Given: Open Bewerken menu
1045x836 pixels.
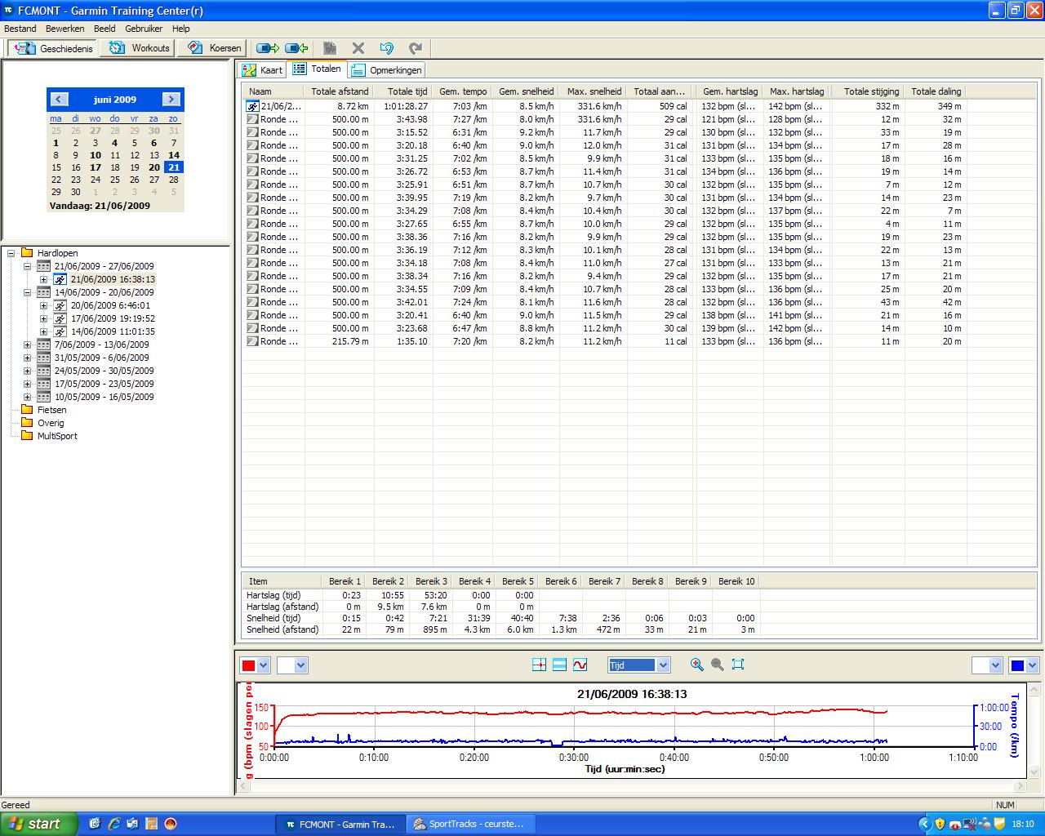Looking at the screenshot, I should pos(65,29).
